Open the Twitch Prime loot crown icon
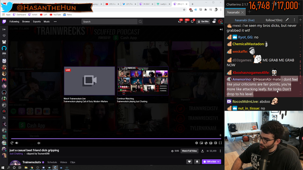The image size is (303, 170). pos(214,21)
